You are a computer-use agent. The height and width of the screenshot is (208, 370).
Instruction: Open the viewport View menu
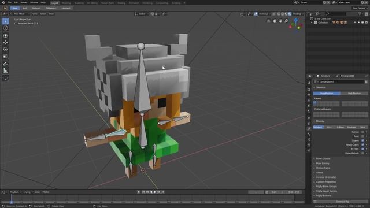click(x=35, y=14)
